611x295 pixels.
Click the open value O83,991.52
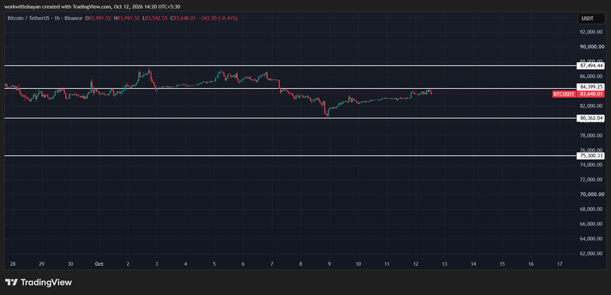pyautogui.click(x=99, y=18)
